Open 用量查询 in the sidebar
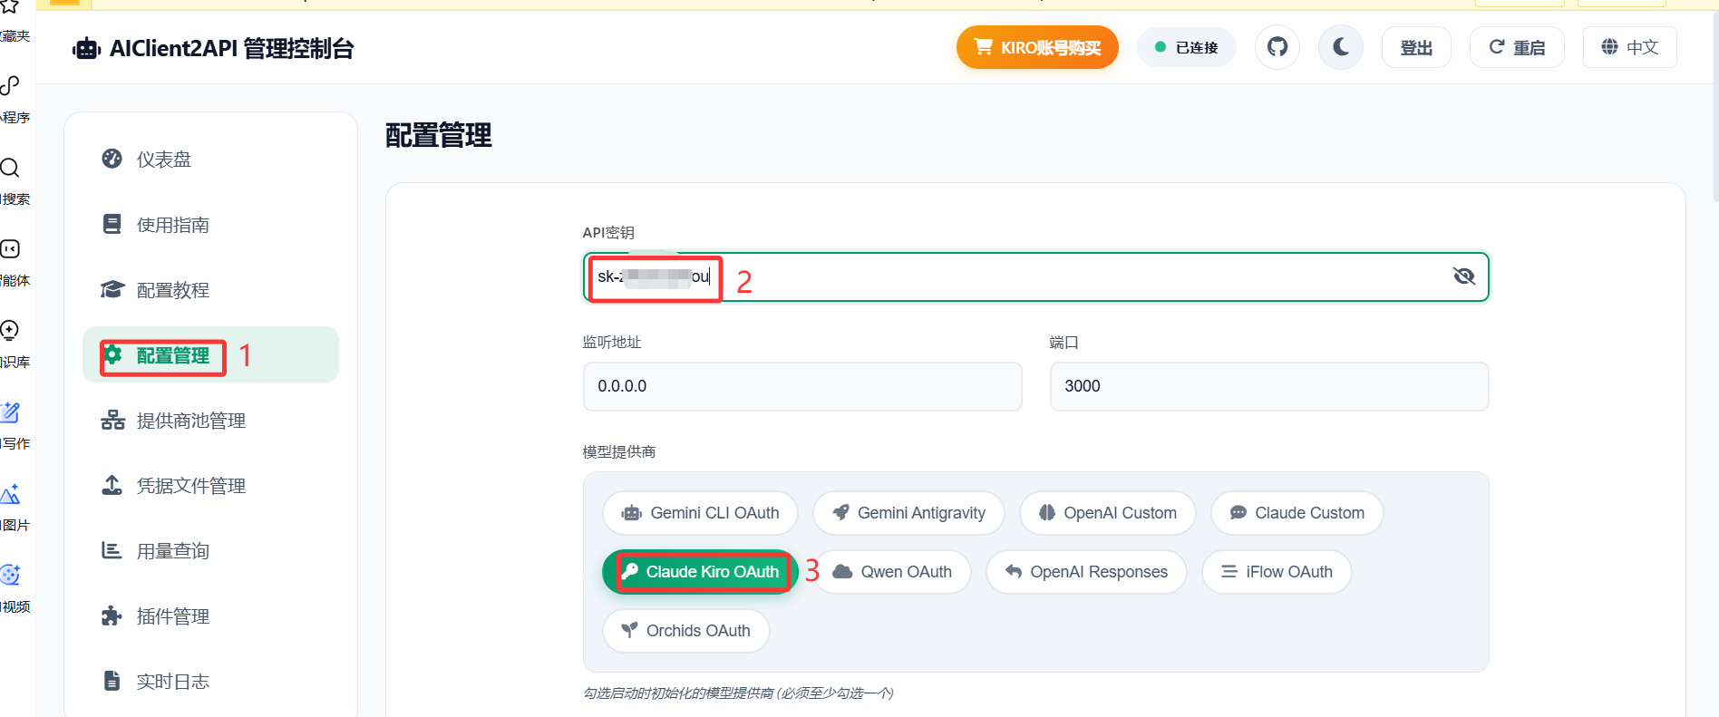1719x717 pixels. [210, 551]
